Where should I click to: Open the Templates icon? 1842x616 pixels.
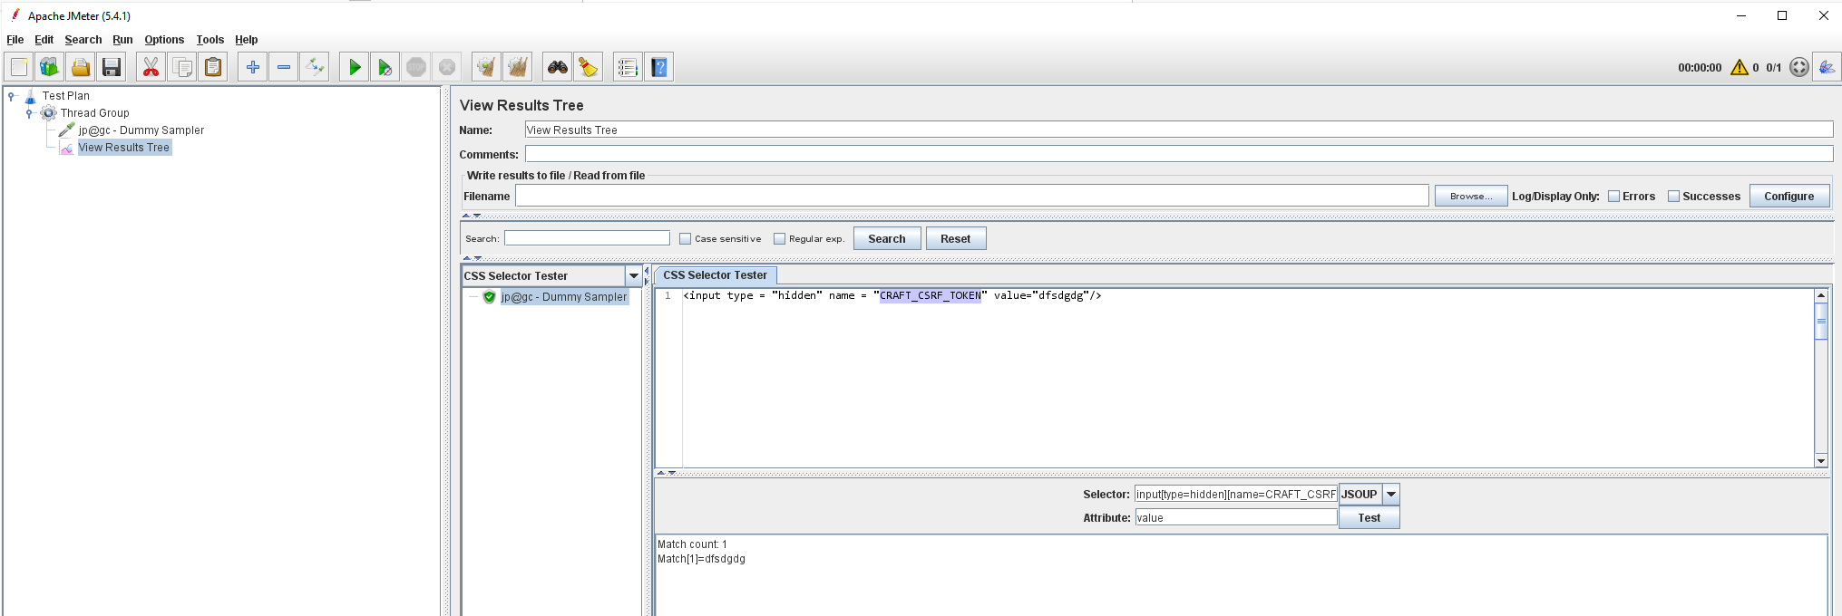click(50, 67)
